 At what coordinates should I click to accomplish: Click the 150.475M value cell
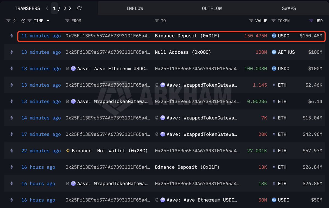(x=256, y=36)
